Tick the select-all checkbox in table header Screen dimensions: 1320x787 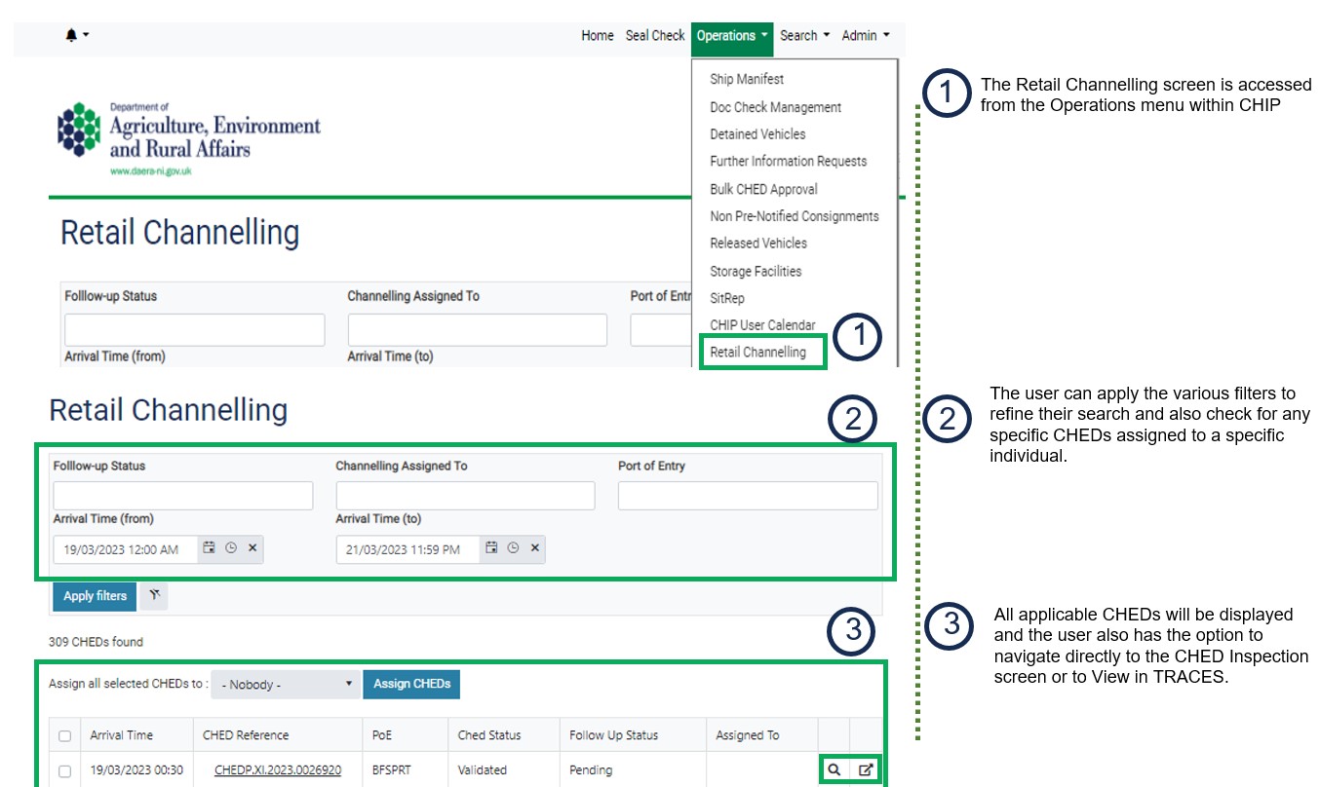click(x=65, y=735)
